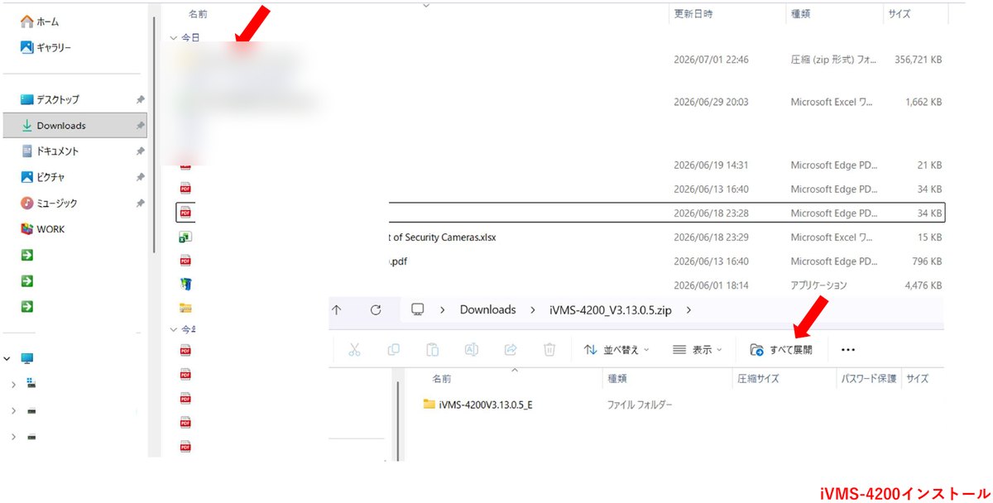This screenshot has width=993, height=503.
Task: Click the PDF icon in the selected row
Action: (185, 213)
